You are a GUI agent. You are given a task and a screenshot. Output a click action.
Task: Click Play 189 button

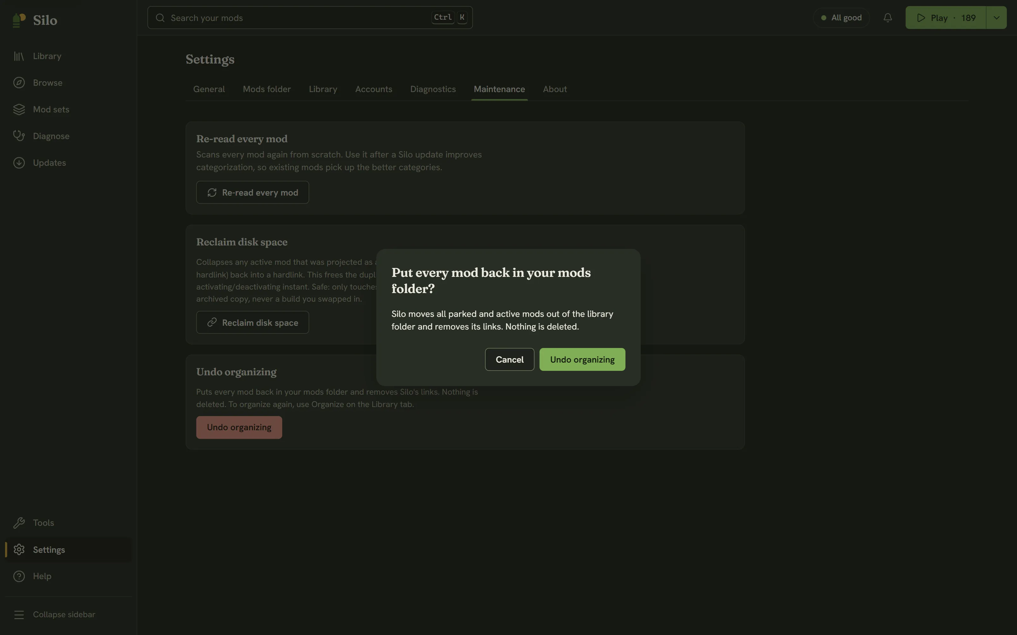[945, 18]
